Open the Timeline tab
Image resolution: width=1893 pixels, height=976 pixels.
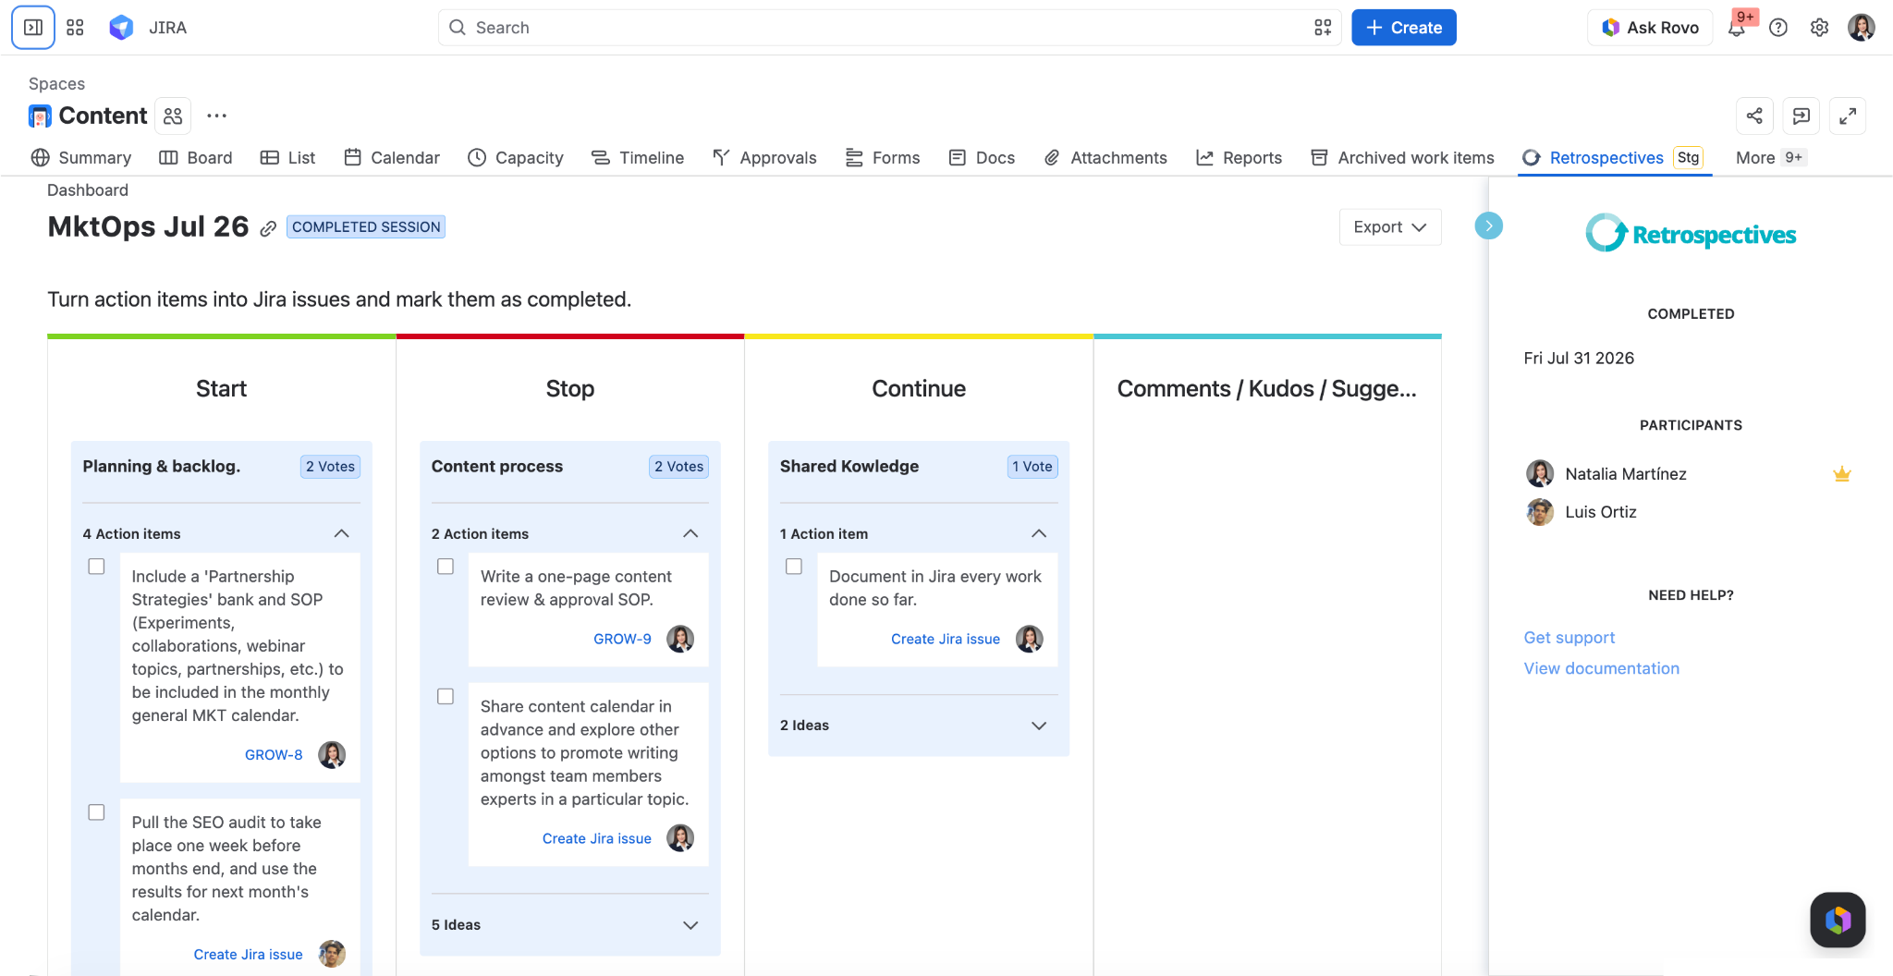click(638, 158)
